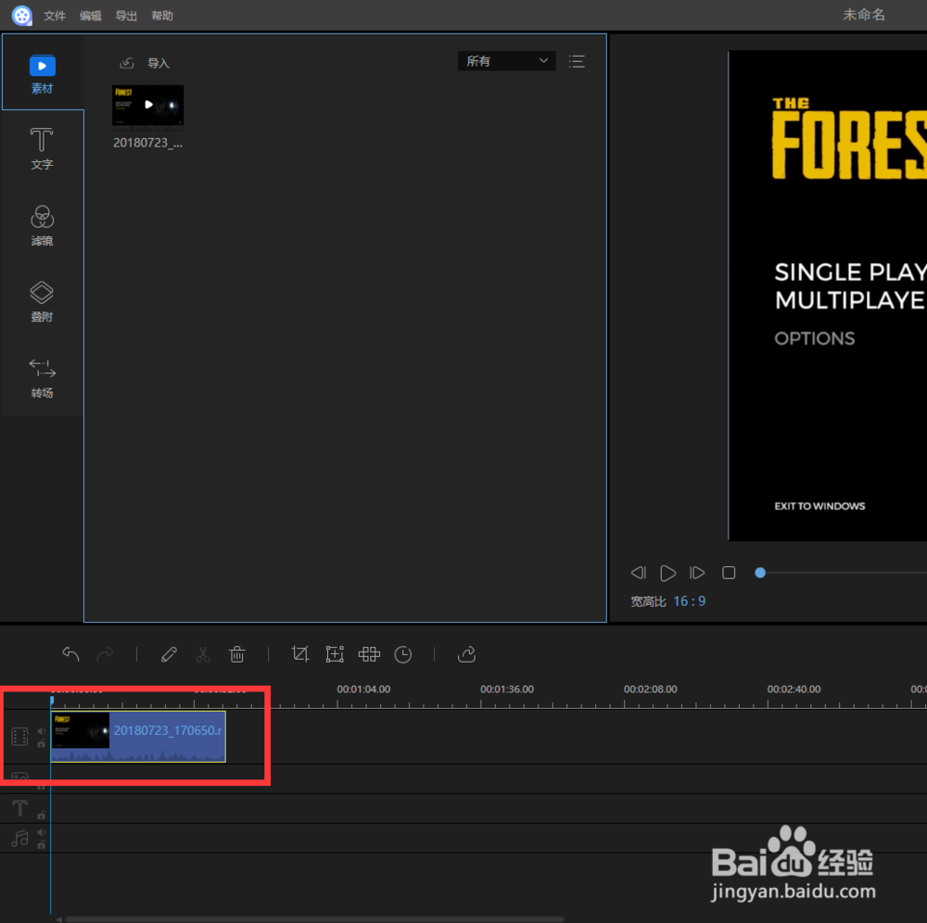The image size is (927, 923).
Task: Mute the audio track
Action: (42, 832)
